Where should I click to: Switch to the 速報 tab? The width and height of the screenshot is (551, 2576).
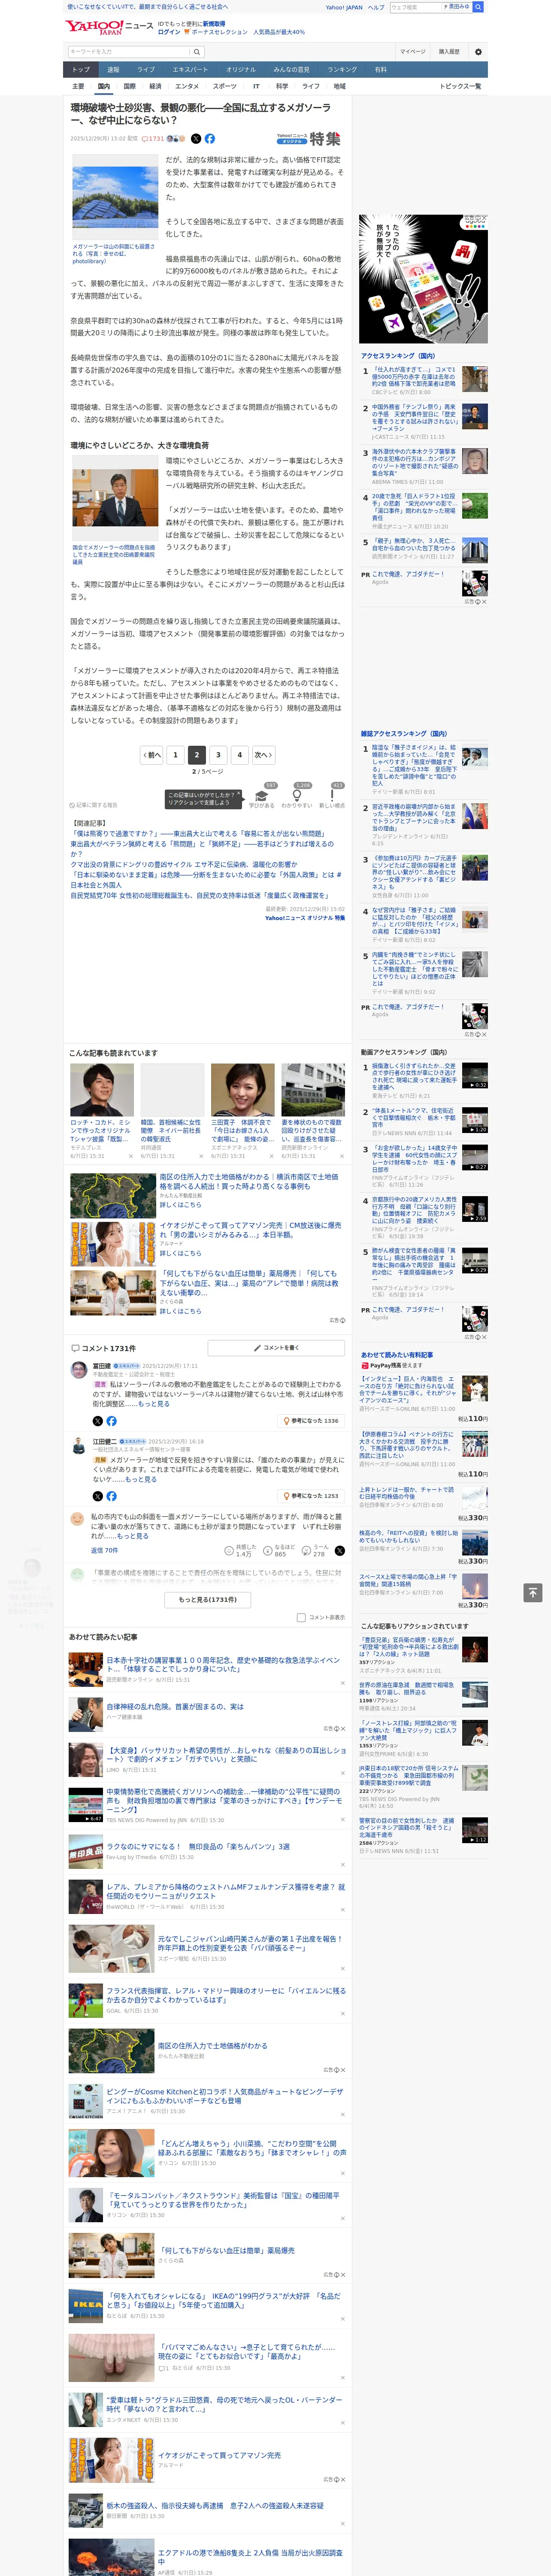pyautogui.click(x=113, y=70)
